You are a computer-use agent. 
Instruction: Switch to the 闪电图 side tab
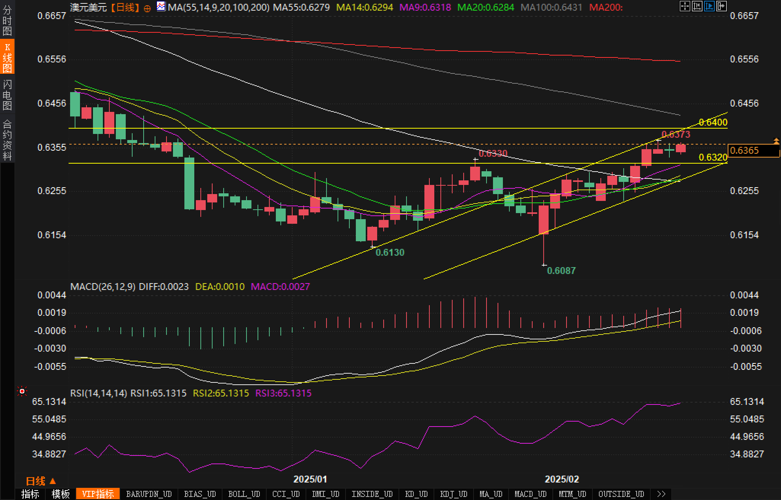pyautogui.click(x=7, y=94)
